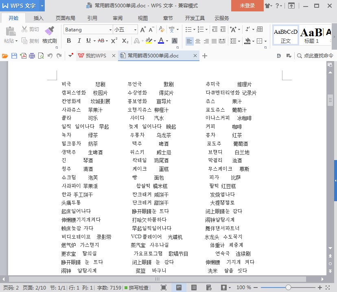The height and width of the screenshot is (292, 337).
Task: Click the Paste clipboard icon
Action: click(11, 31)
